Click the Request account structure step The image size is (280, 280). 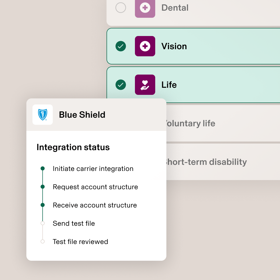95,187
